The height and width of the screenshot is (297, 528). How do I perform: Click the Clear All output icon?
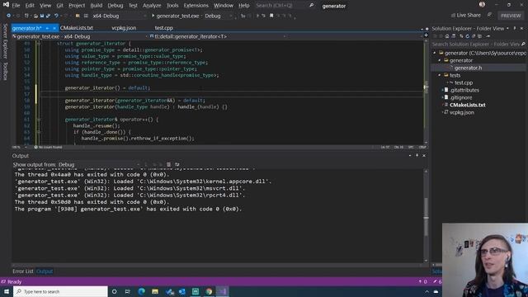[x=168, y=165]
